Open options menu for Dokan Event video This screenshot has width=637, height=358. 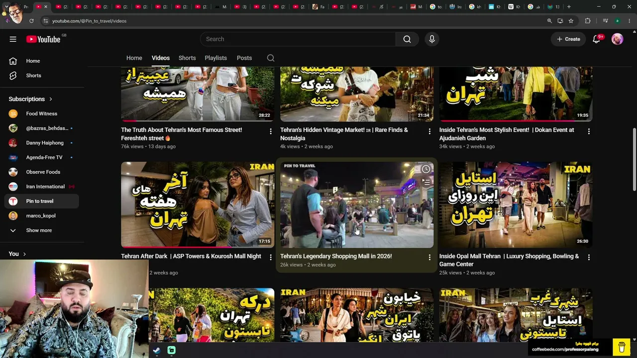coord(589,131)
